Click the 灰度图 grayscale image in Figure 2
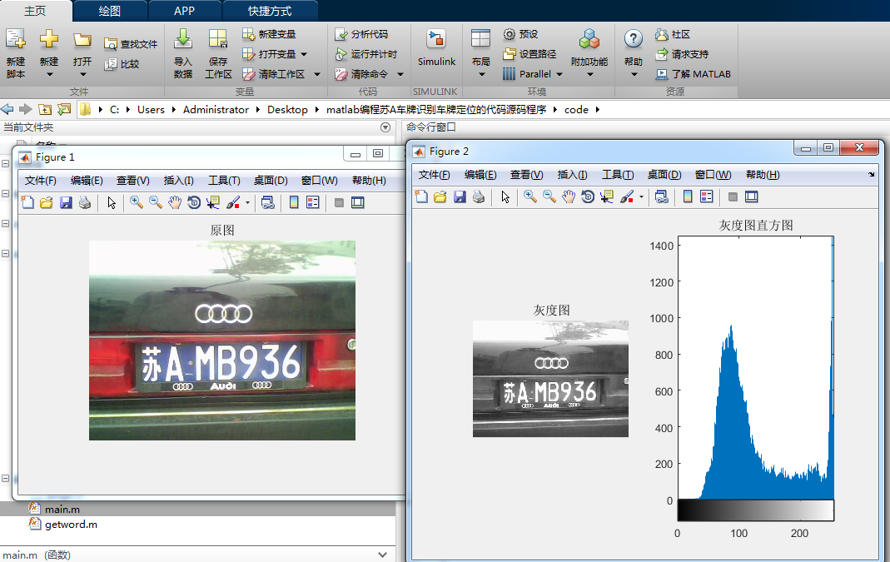 (550, 379)
